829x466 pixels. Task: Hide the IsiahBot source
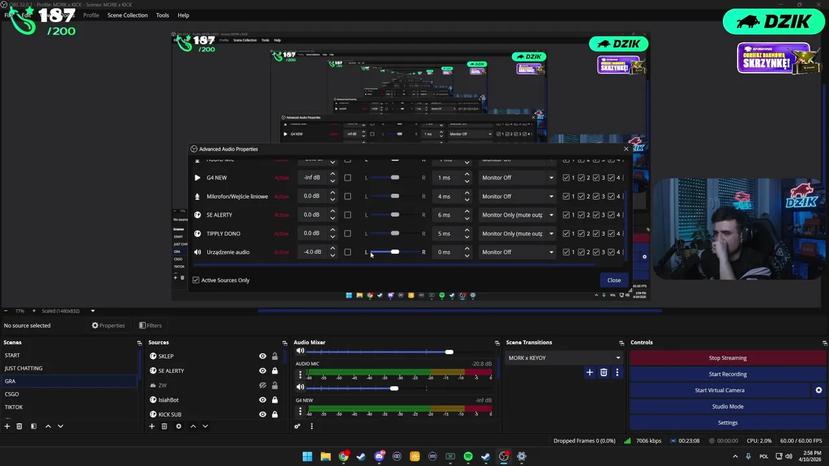[x=262, y=400]
